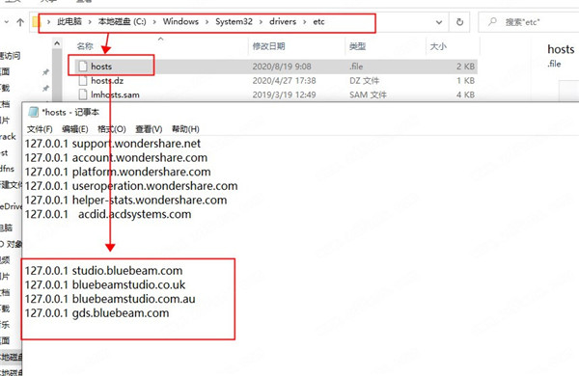The image size is (579, 376).
Task: Click the acdid.acdsystems.com line
Action: [x=108, y=214]
